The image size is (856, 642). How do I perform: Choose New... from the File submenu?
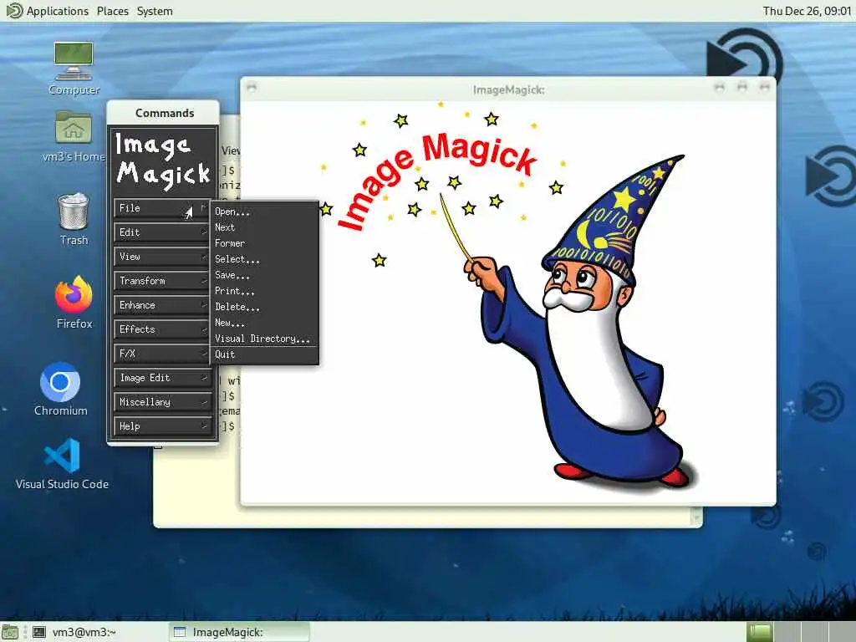264,322
